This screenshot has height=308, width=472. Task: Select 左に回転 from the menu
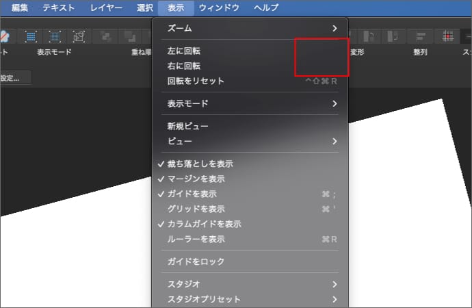pyautogui.click(x=184, y=51)
